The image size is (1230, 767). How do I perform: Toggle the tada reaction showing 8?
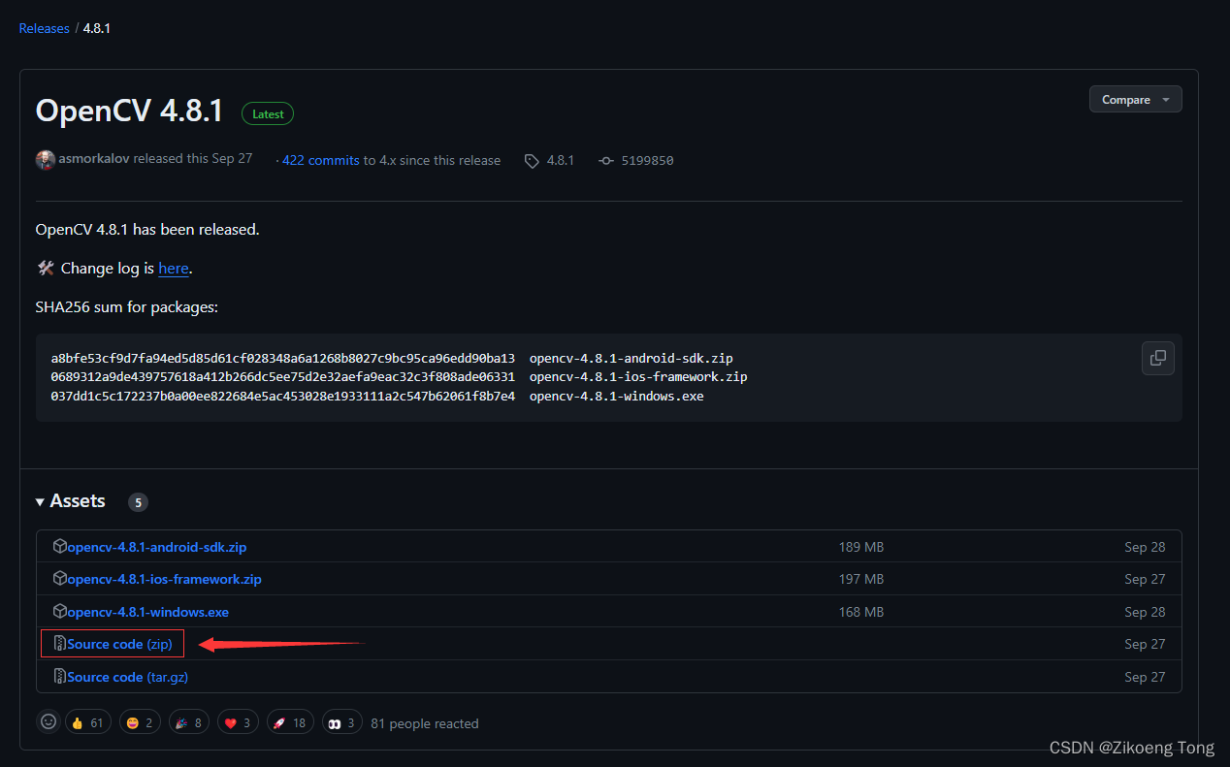tap(188, 721)
